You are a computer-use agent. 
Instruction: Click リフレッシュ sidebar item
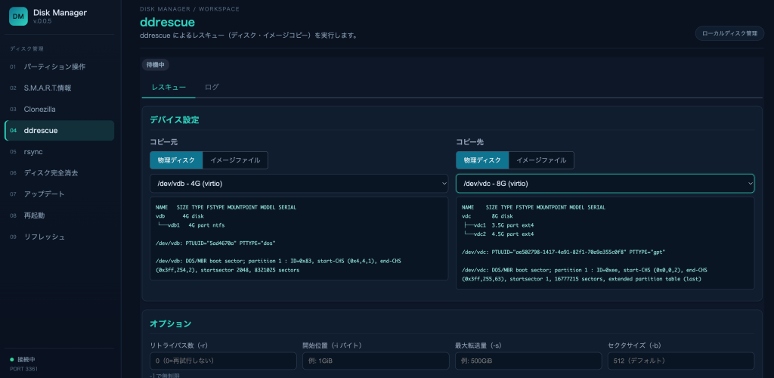(59, 237)
